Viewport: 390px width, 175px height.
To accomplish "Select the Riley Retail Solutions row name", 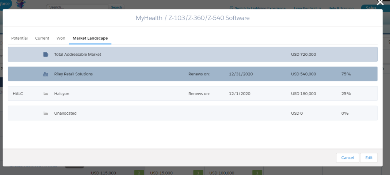I will 73,74.
